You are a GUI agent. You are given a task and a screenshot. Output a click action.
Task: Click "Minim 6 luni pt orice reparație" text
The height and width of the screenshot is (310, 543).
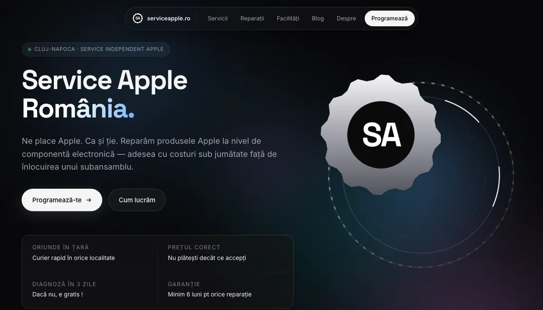[x=210, y=295]
